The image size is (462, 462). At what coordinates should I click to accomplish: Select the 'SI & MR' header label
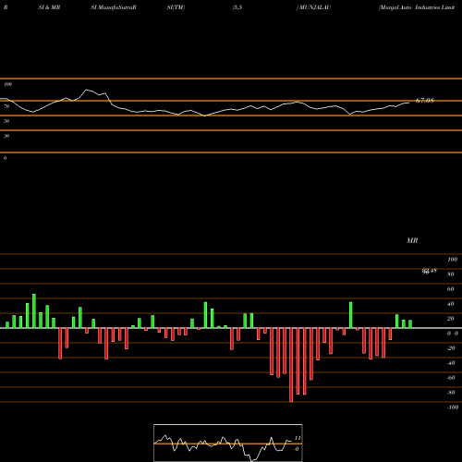coord(49,7)
